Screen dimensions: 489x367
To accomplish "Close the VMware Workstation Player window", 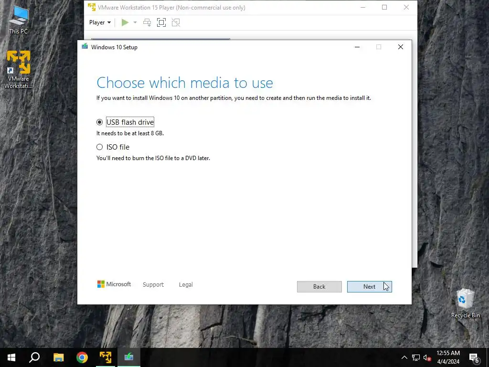I will [406, 7].
